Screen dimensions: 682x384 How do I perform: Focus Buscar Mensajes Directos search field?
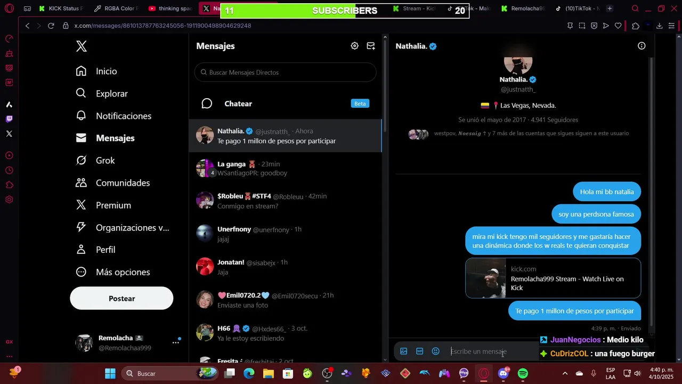point(285,73)
